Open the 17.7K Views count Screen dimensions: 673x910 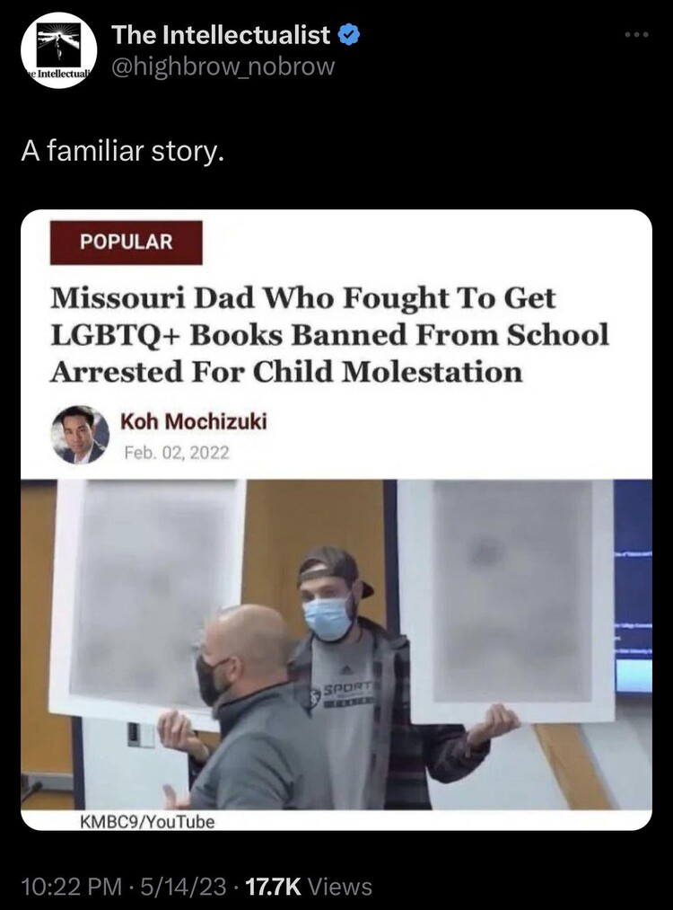(309, 887)
